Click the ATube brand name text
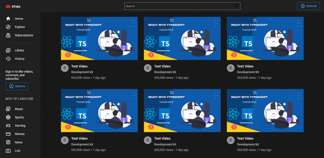The width and height of the screenshot is (324, 158). click(x=16, y=7)
